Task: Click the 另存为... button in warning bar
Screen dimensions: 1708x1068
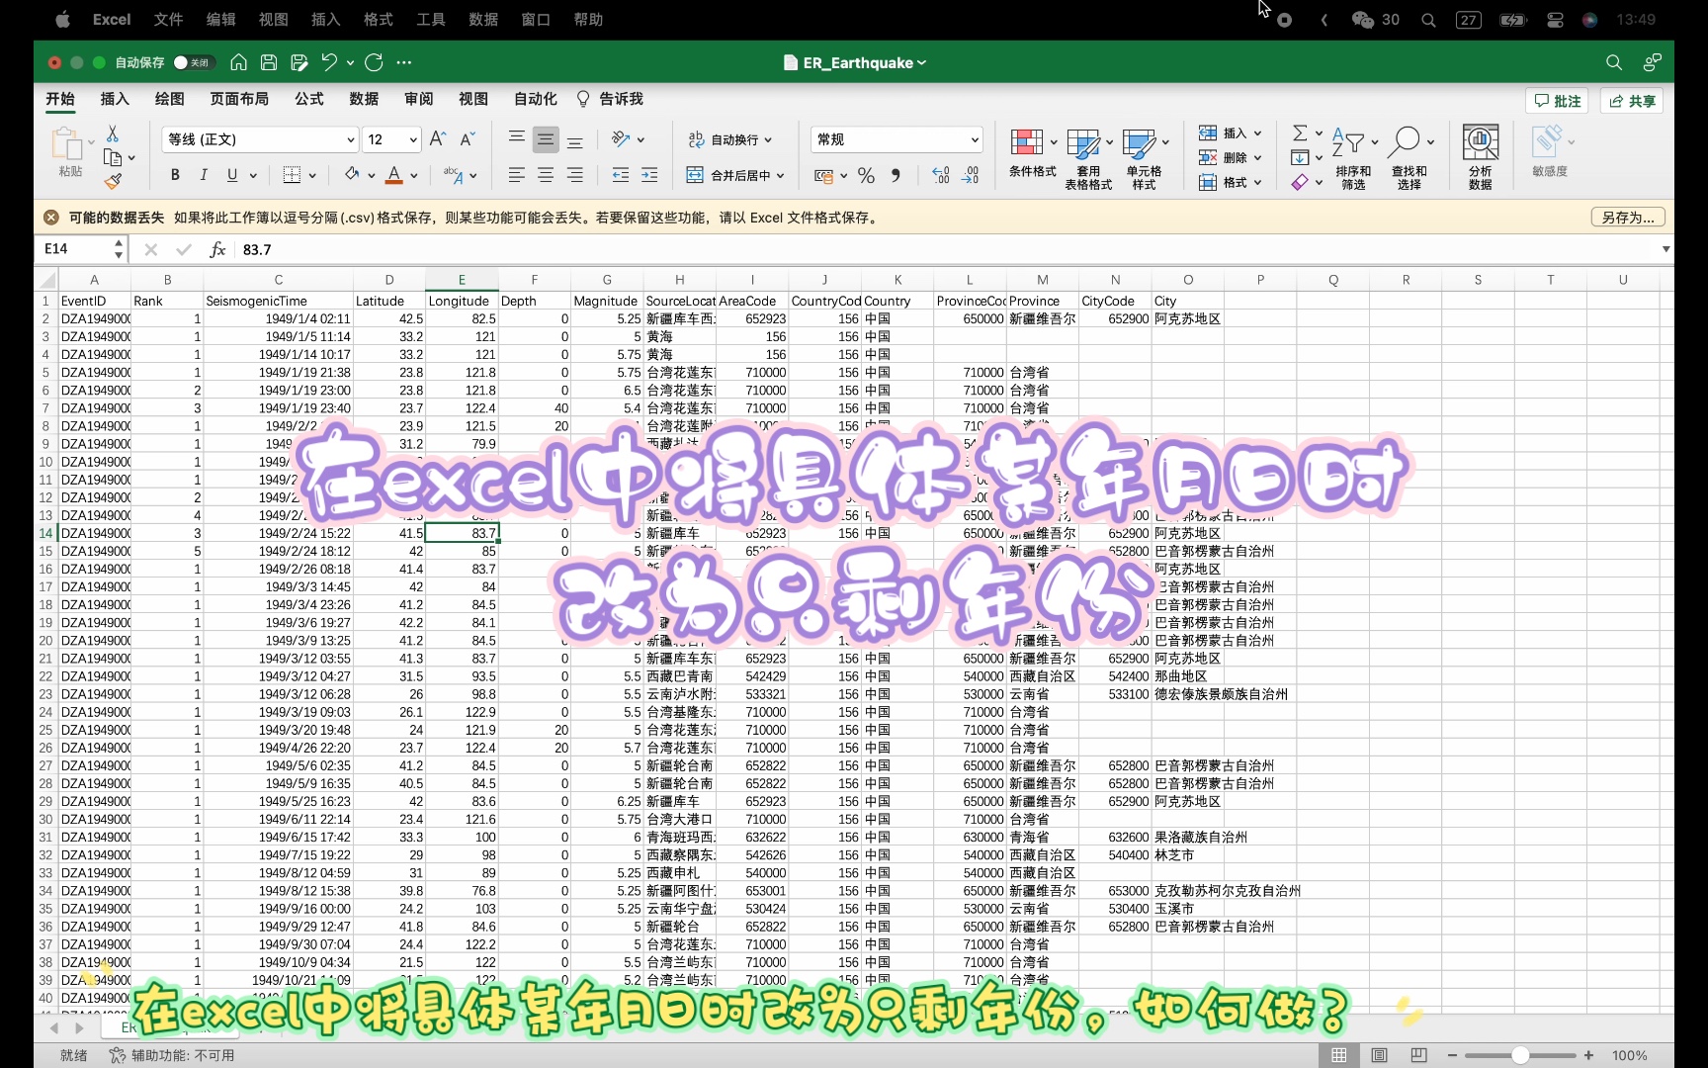Action: point(1628,218)
